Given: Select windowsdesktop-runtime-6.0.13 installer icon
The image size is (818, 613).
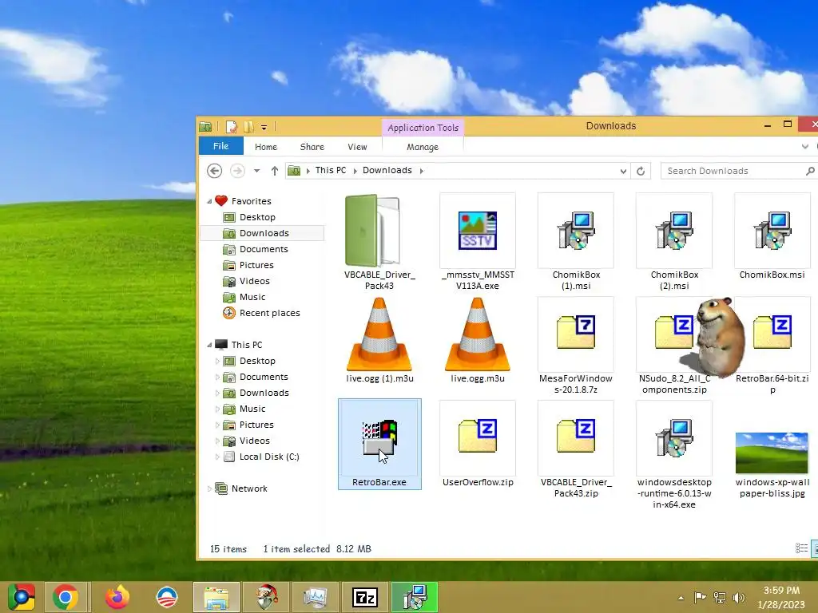Looking at the screenshot, I should tap(674, 438).
